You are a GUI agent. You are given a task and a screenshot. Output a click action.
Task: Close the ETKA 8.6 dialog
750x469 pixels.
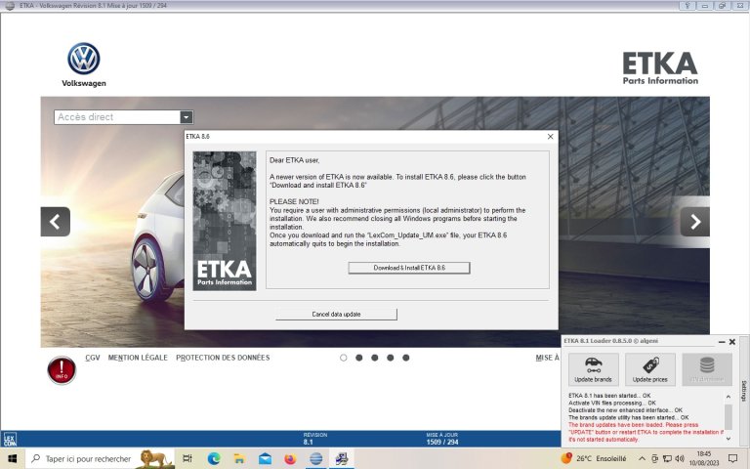coord(550,137)
